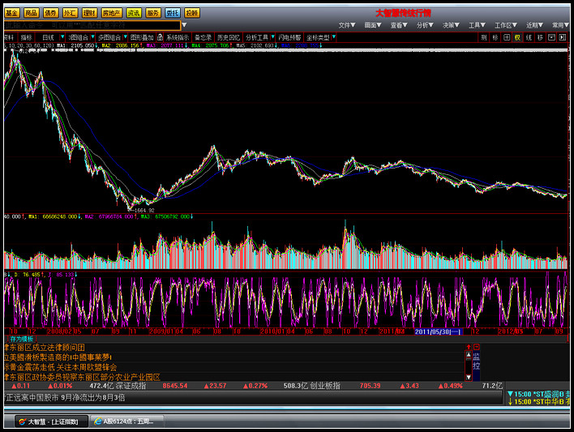Click 深证成指 index value 8645.54
The image size is (574, 432).
pyautogui.click(x=175, y=386)
